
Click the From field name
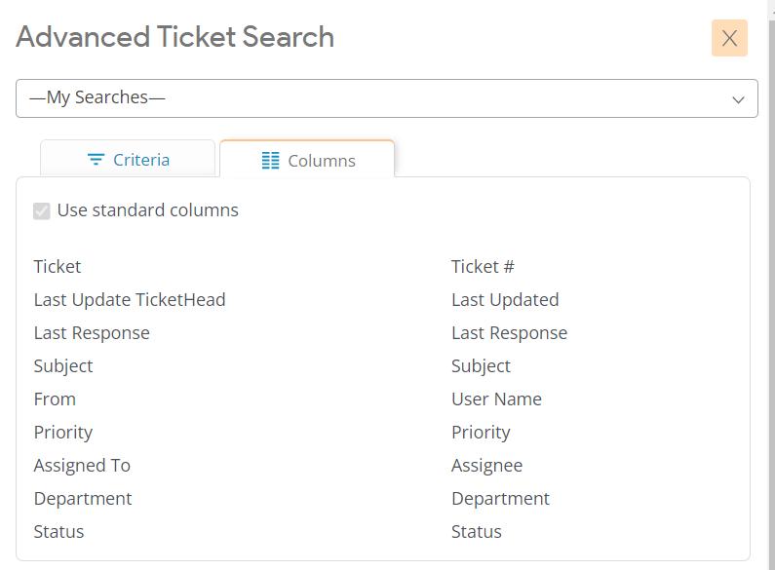(55, 399)
